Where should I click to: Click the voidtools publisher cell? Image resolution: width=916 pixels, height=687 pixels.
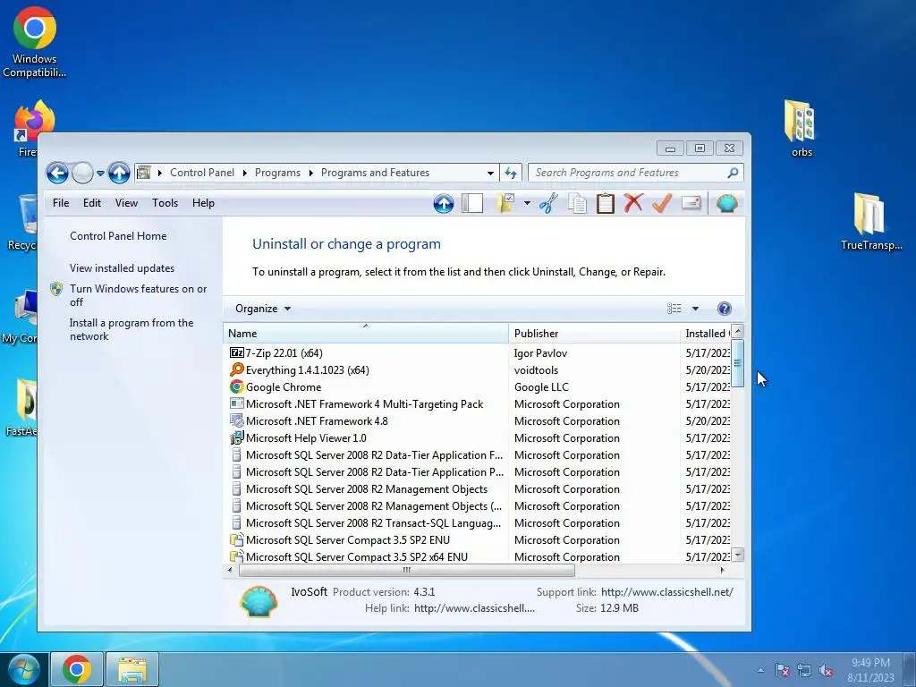pyautogui.click(x=536, y=369)
